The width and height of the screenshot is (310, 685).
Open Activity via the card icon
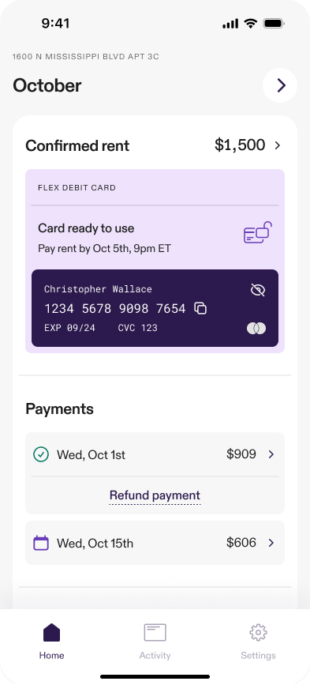point(155,632)
